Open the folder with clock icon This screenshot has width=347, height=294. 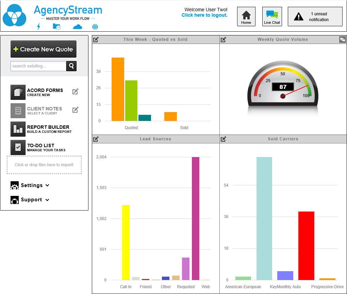tap(57, 27)
